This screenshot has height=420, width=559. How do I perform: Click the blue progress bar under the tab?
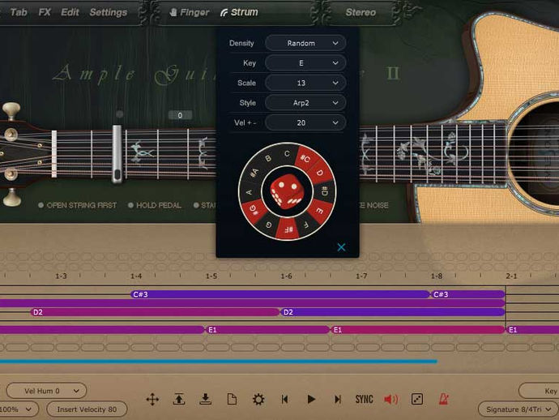218,362
